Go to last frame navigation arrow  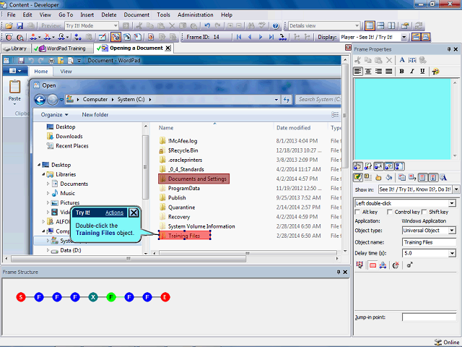pyautogui.click(x=271, y=37)
